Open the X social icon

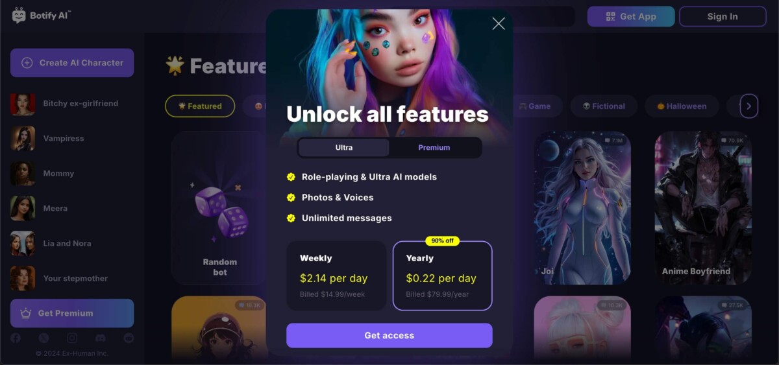coord(44,338)
